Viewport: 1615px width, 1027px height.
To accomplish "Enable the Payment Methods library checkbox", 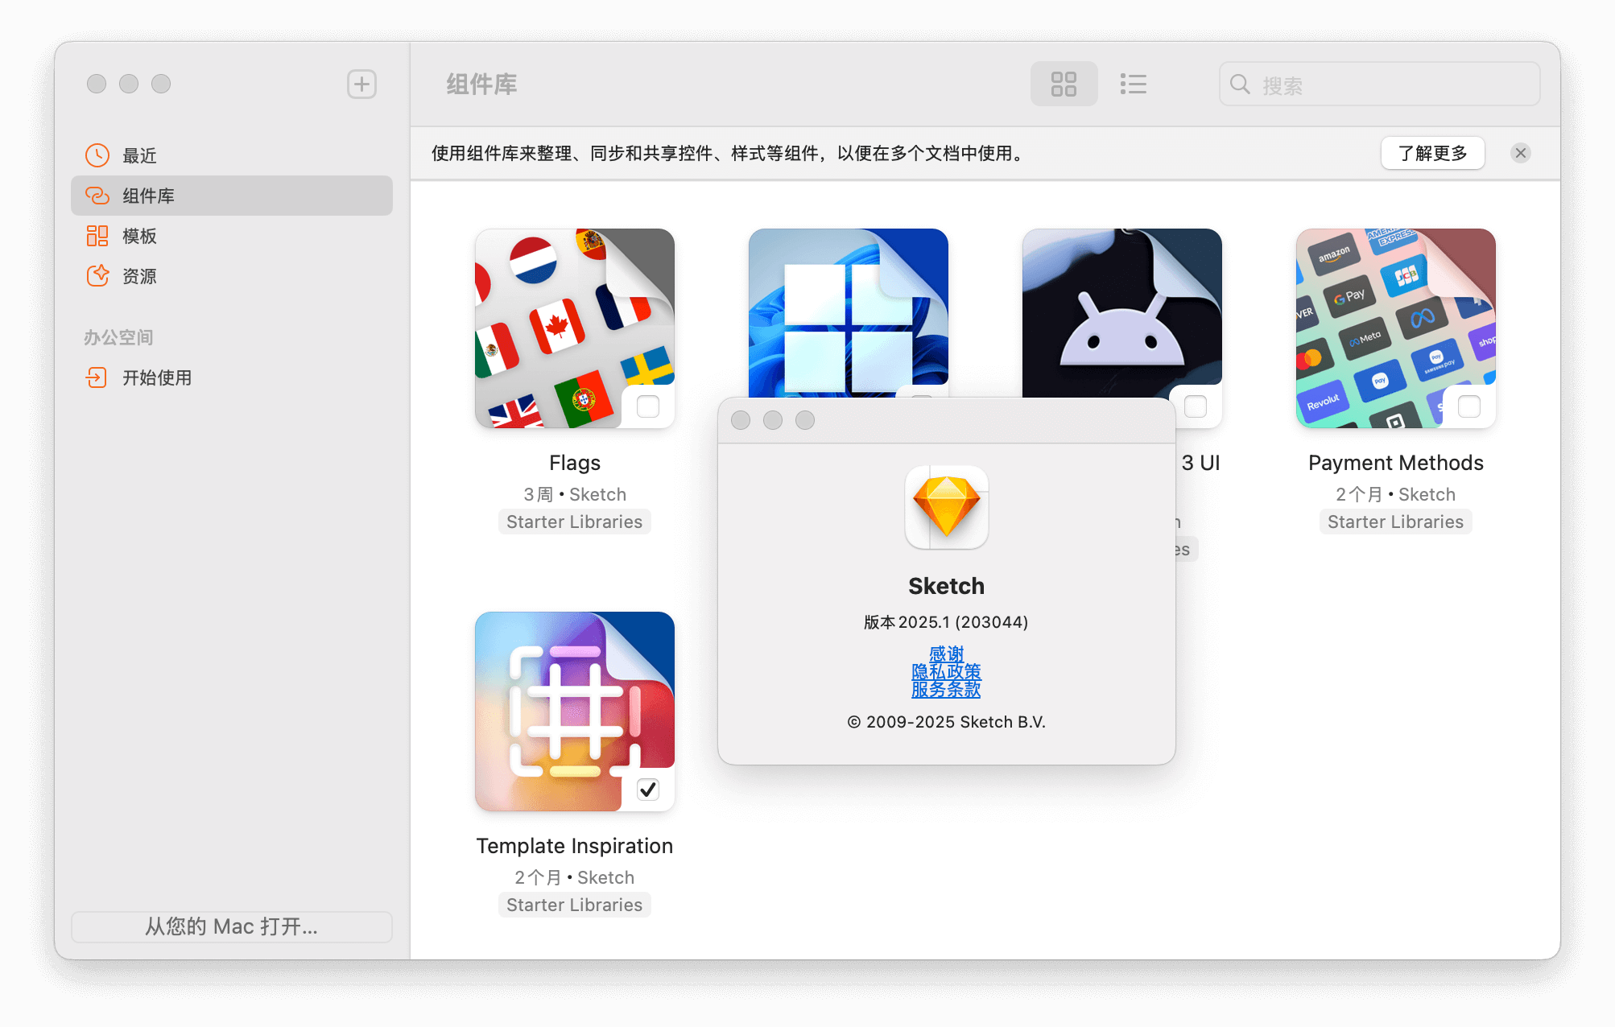I will 1468,406.
